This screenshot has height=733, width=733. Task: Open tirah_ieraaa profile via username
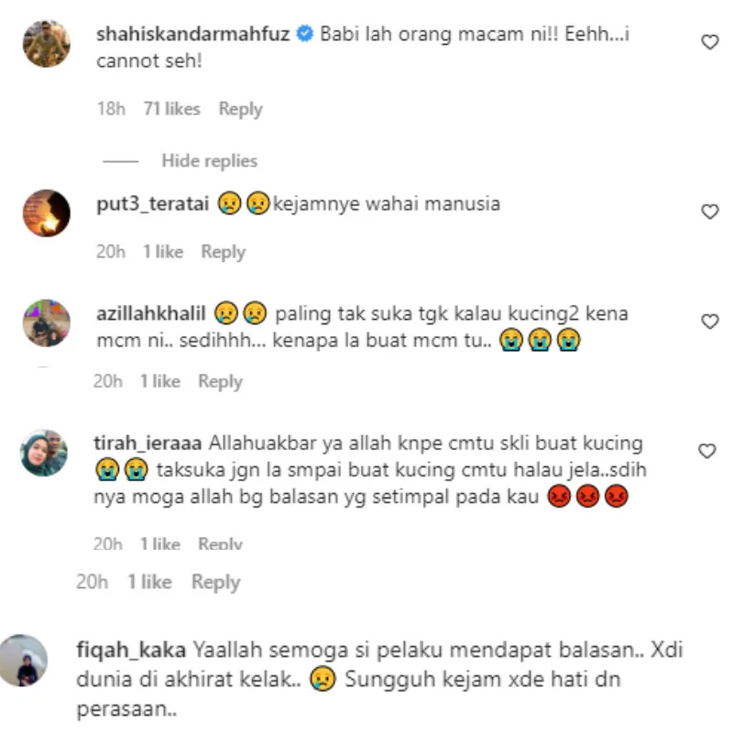coord(148,443)
